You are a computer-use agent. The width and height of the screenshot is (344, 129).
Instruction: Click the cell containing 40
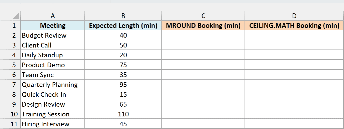(x=123, y=35)
